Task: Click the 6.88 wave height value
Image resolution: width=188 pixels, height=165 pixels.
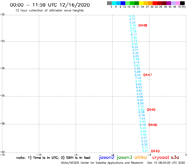Action: tap(137, 72)
